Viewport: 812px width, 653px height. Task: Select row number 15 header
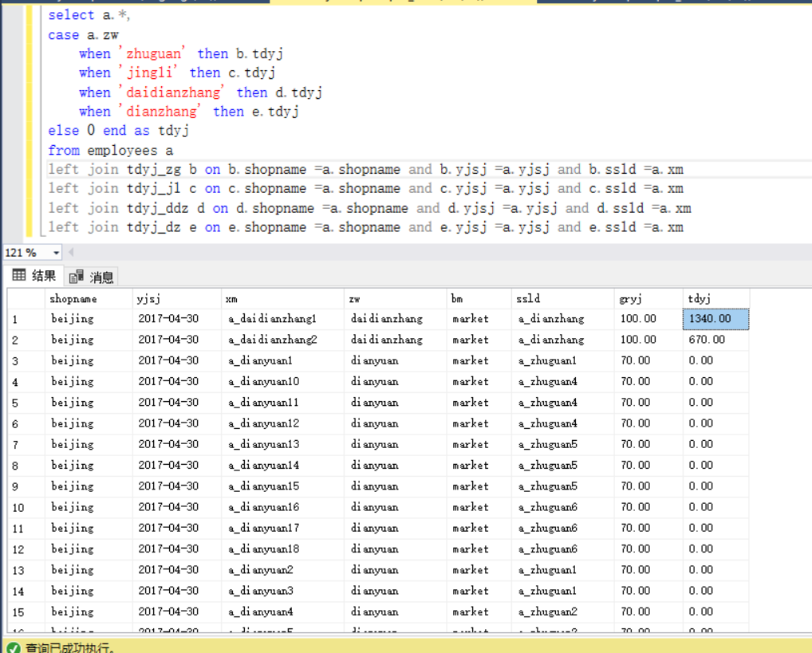[26, 612]
